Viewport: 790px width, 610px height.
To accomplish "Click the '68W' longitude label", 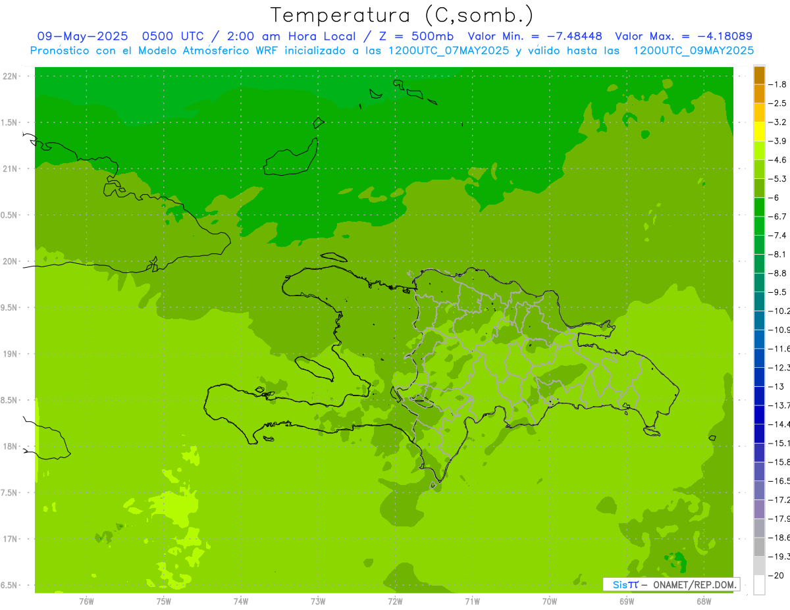I will pos(704,601).
